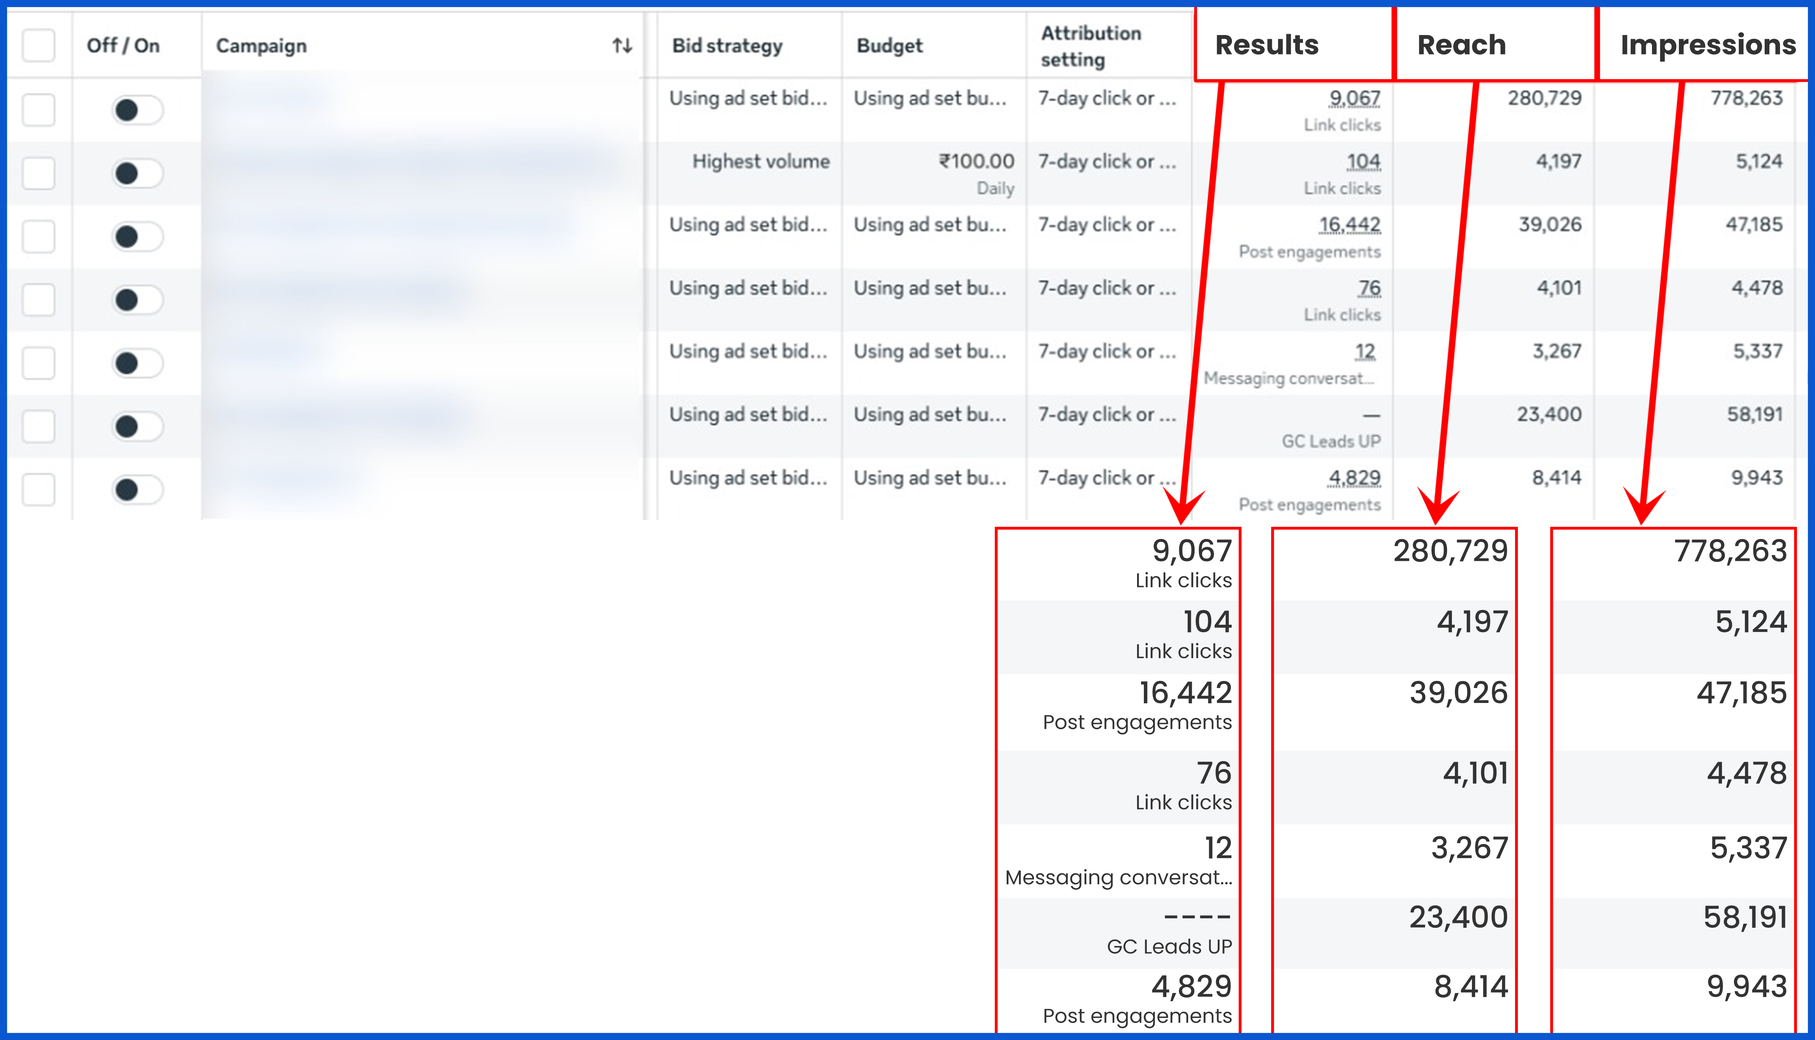Sort by the Results column header
Image resolution: width=1815 pixels, height=1040 pixels.
coord(1266,45)
